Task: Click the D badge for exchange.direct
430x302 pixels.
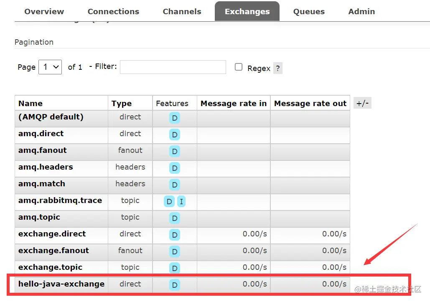Action: pos(174,235)
